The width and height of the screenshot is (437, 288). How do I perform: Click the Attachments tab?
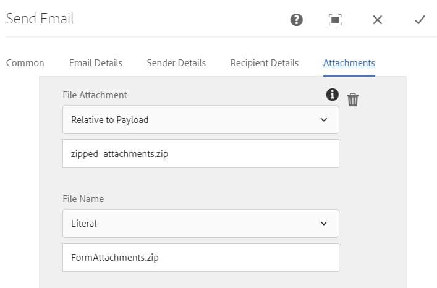349,63
